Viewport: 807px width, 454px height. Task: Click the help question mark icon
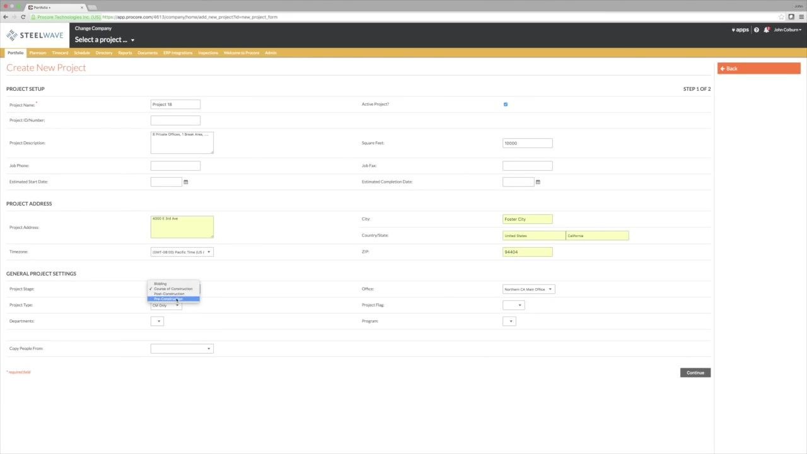(757, 30)
